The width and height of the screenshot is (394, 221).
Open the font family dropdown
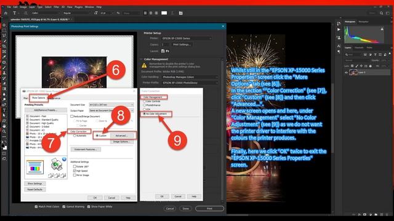[x=46, y=13]
